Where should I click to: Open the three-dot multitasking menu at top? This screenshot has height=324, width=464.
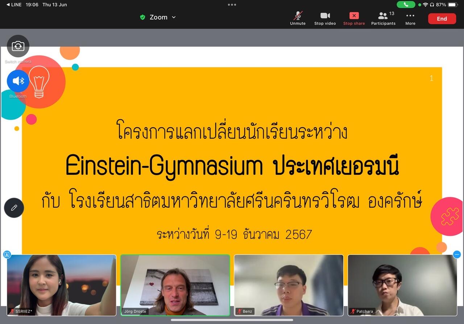[x=232, y=5]
